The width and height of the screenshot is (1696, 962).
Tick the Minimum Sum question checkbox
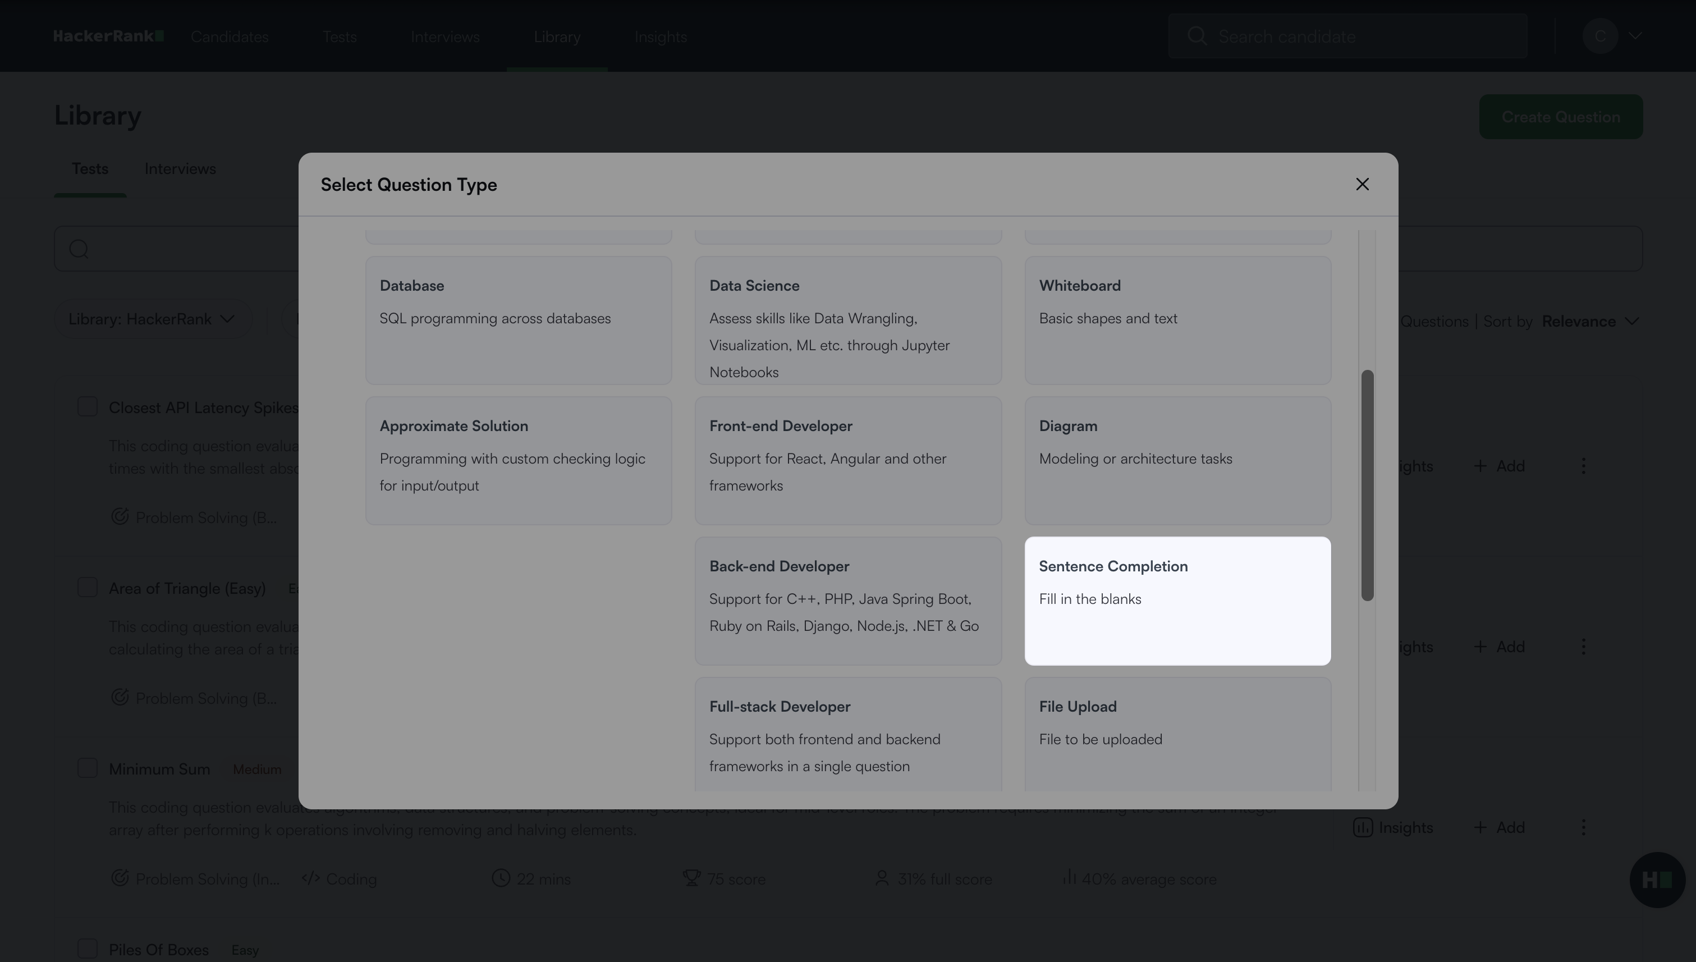[87, 768]
